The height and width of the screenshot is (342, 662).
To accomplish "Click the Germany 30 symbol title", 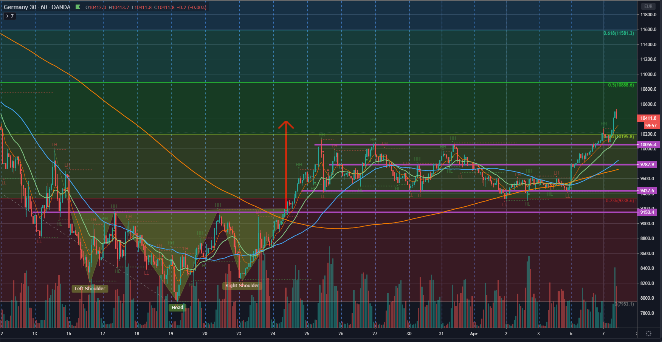I will click(20, 7).
